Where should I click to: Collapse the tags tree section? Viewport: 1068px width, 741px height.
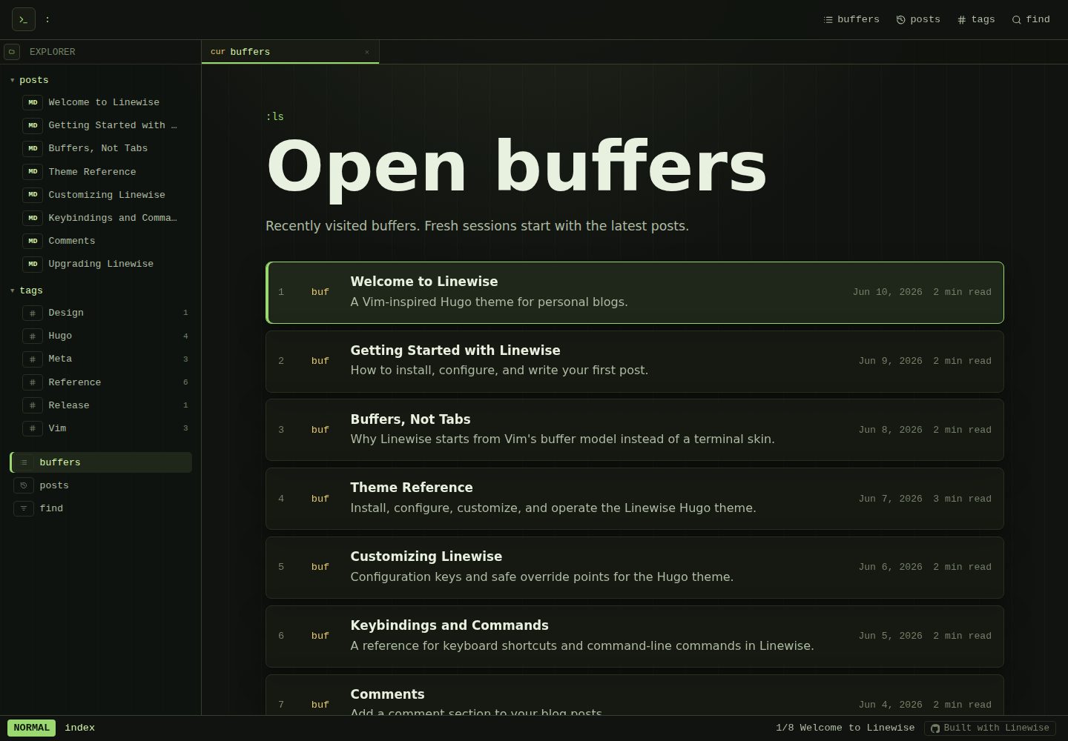[x=27, y=290]
